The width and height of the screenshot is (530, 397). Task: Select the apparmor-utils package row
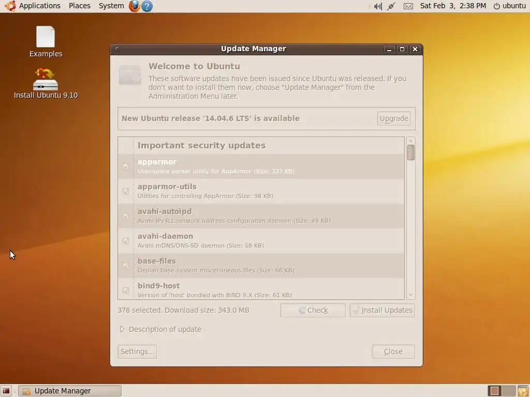click(261, 191)
